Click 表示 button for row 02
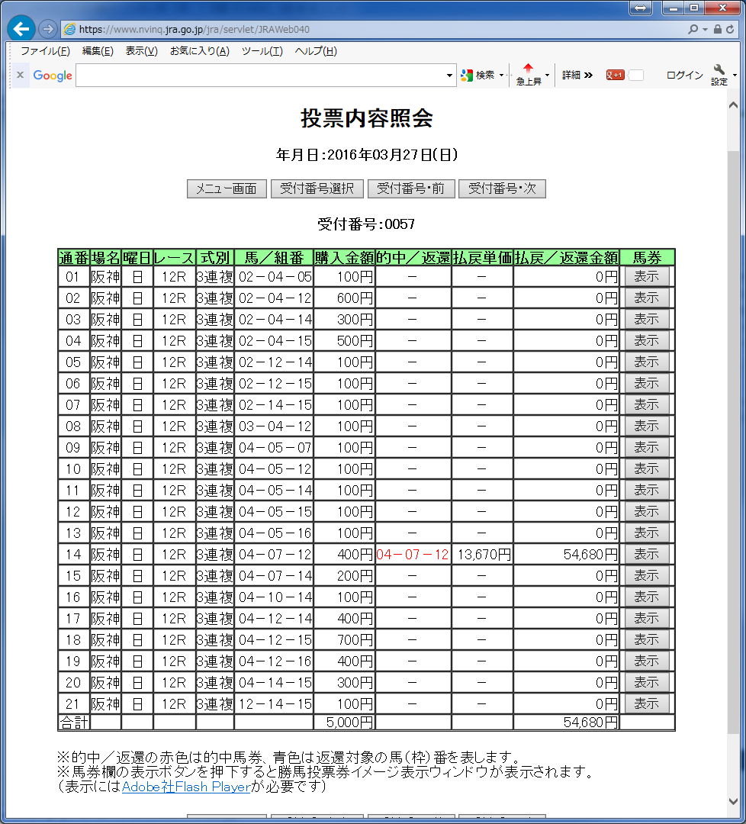 tap(647, 298)
